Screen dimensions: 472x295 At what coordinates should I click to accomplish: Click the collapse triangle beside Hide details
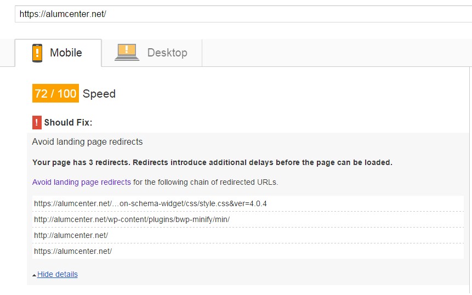point(35,275)
